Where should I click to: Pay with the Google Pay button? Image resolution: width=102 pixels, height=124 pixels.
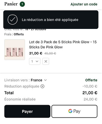point(74,111)
